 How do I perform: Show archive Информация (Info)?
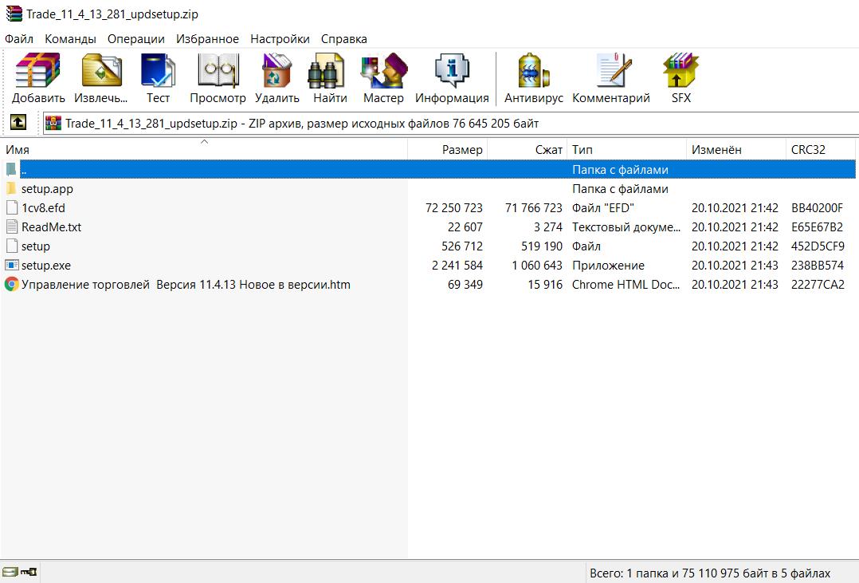pos(452,78)
